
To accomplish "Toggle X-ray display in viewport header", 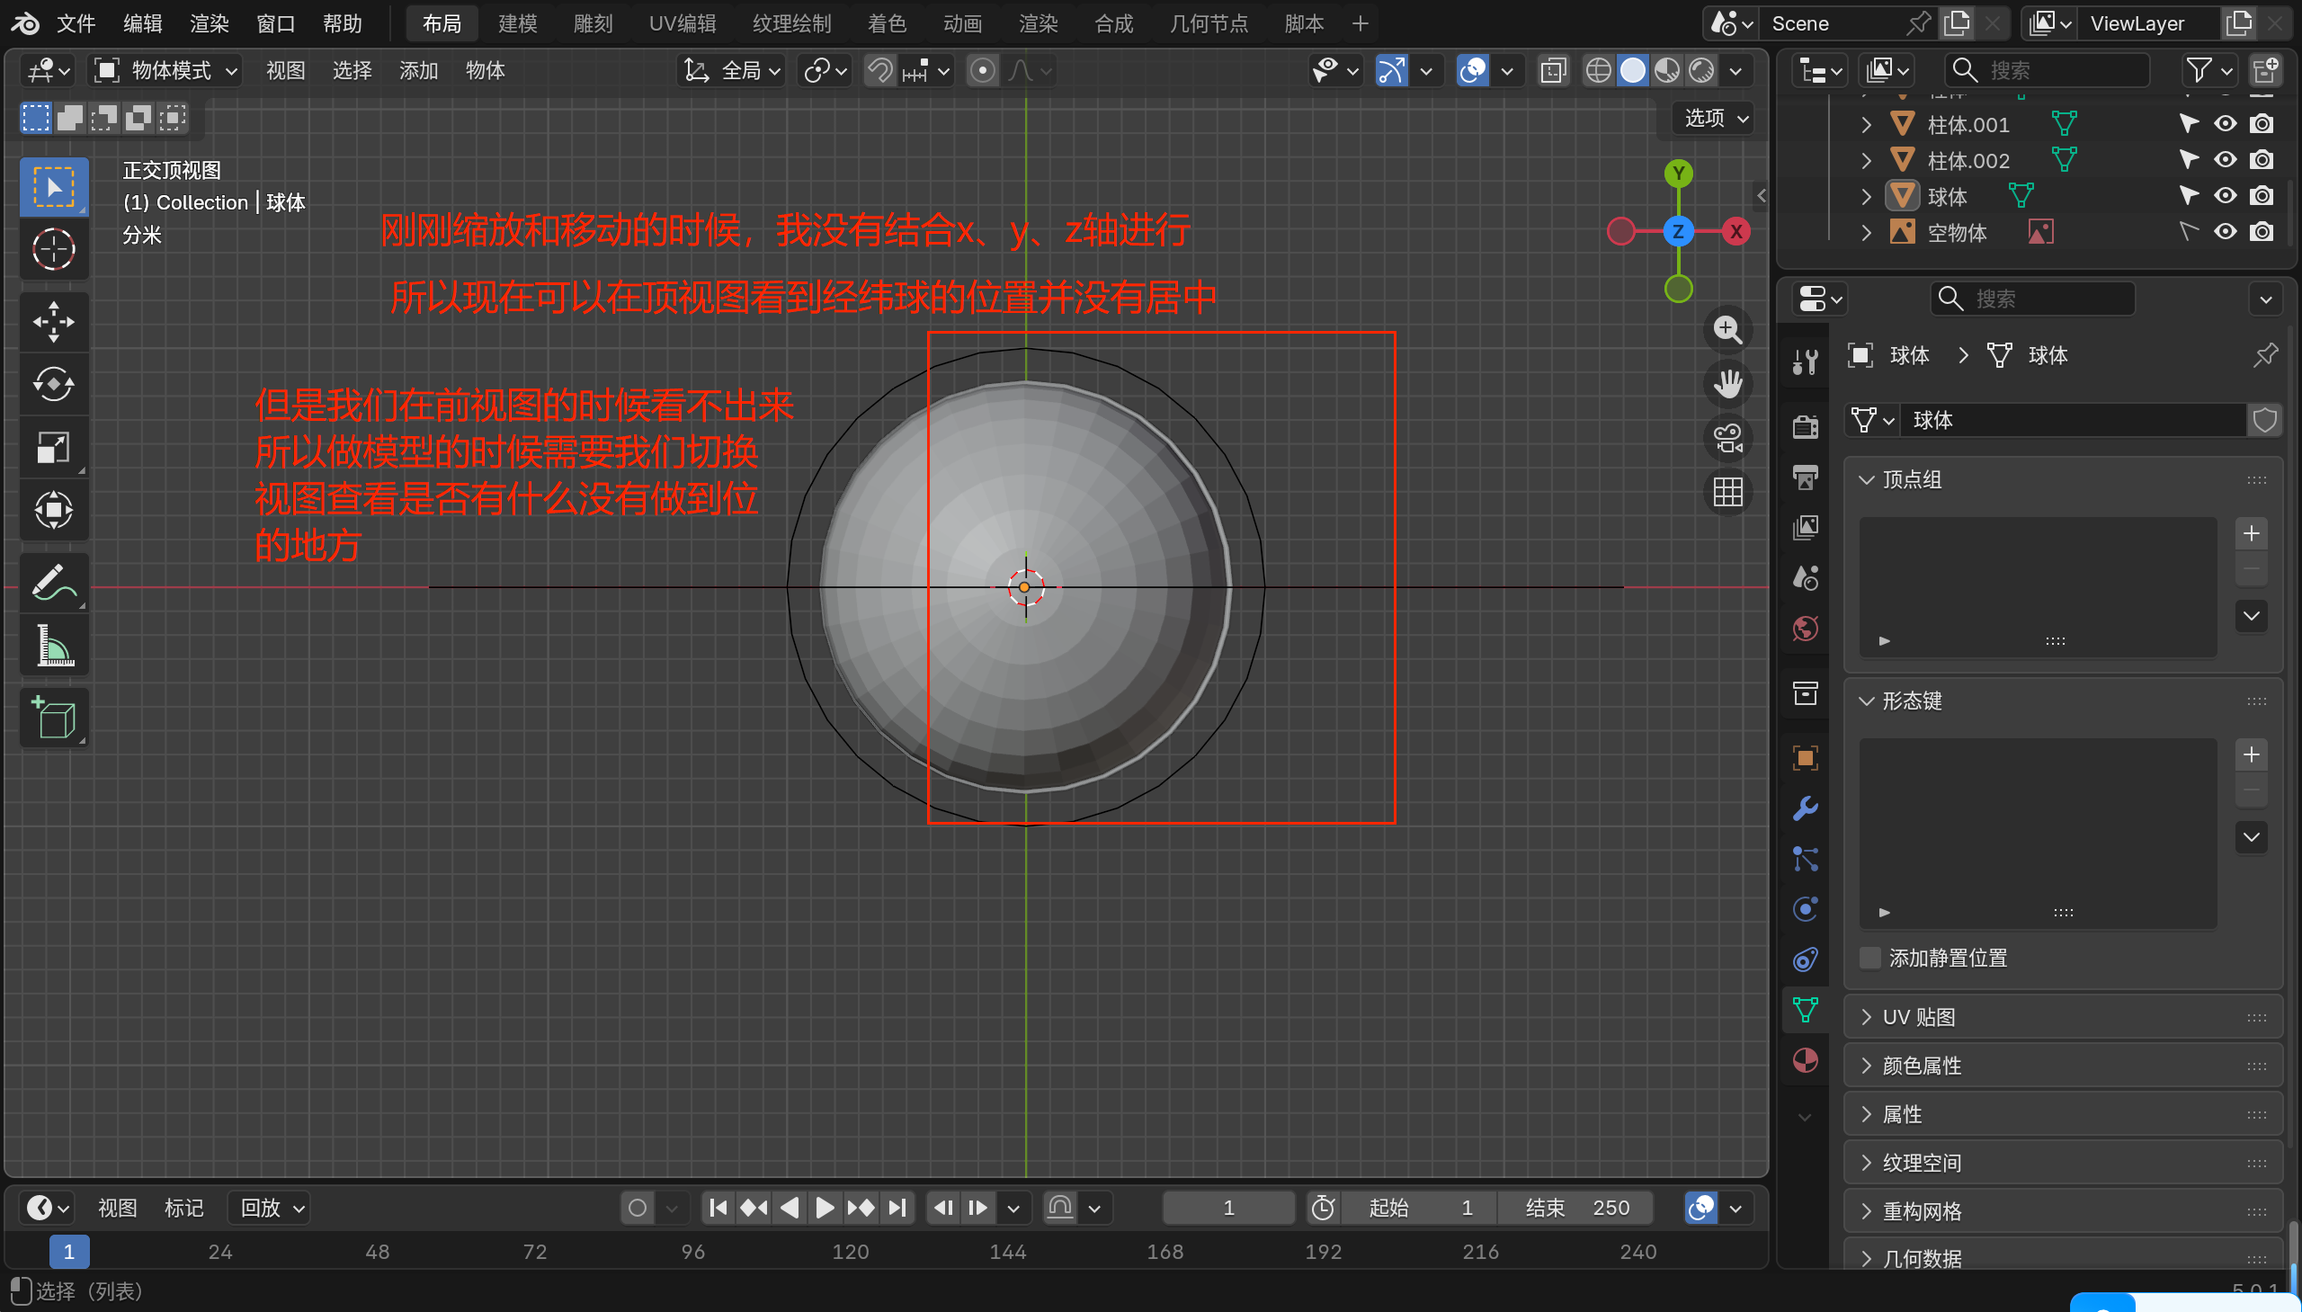I will coord(1553,70).
